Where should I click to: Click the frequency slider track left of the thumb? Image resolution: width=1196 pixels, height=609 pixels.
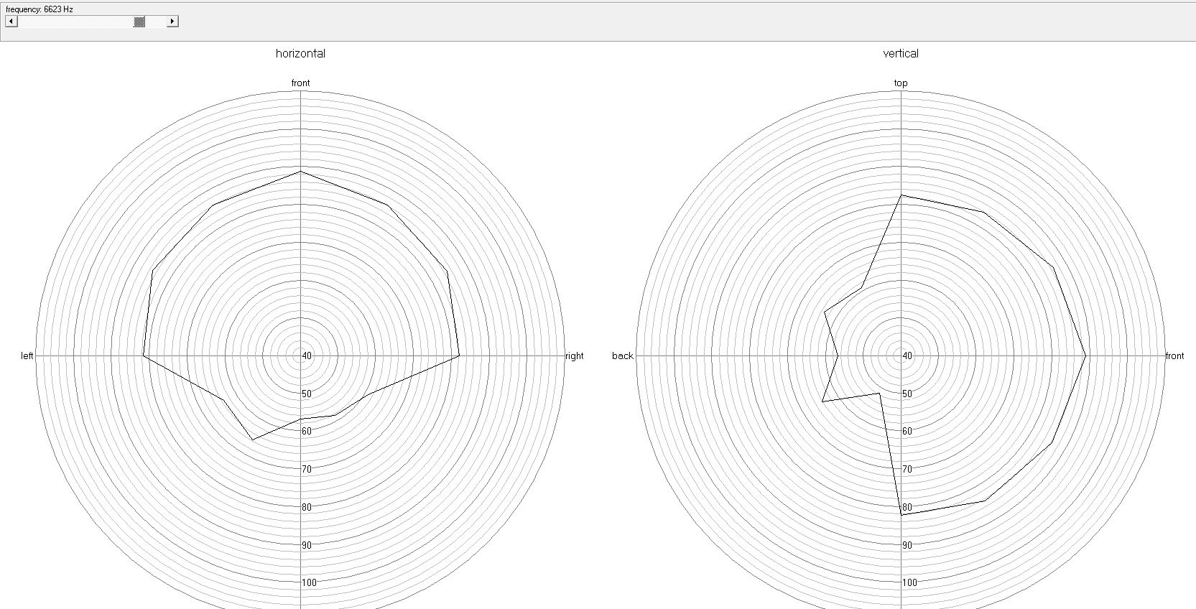[x=75, y=22]
